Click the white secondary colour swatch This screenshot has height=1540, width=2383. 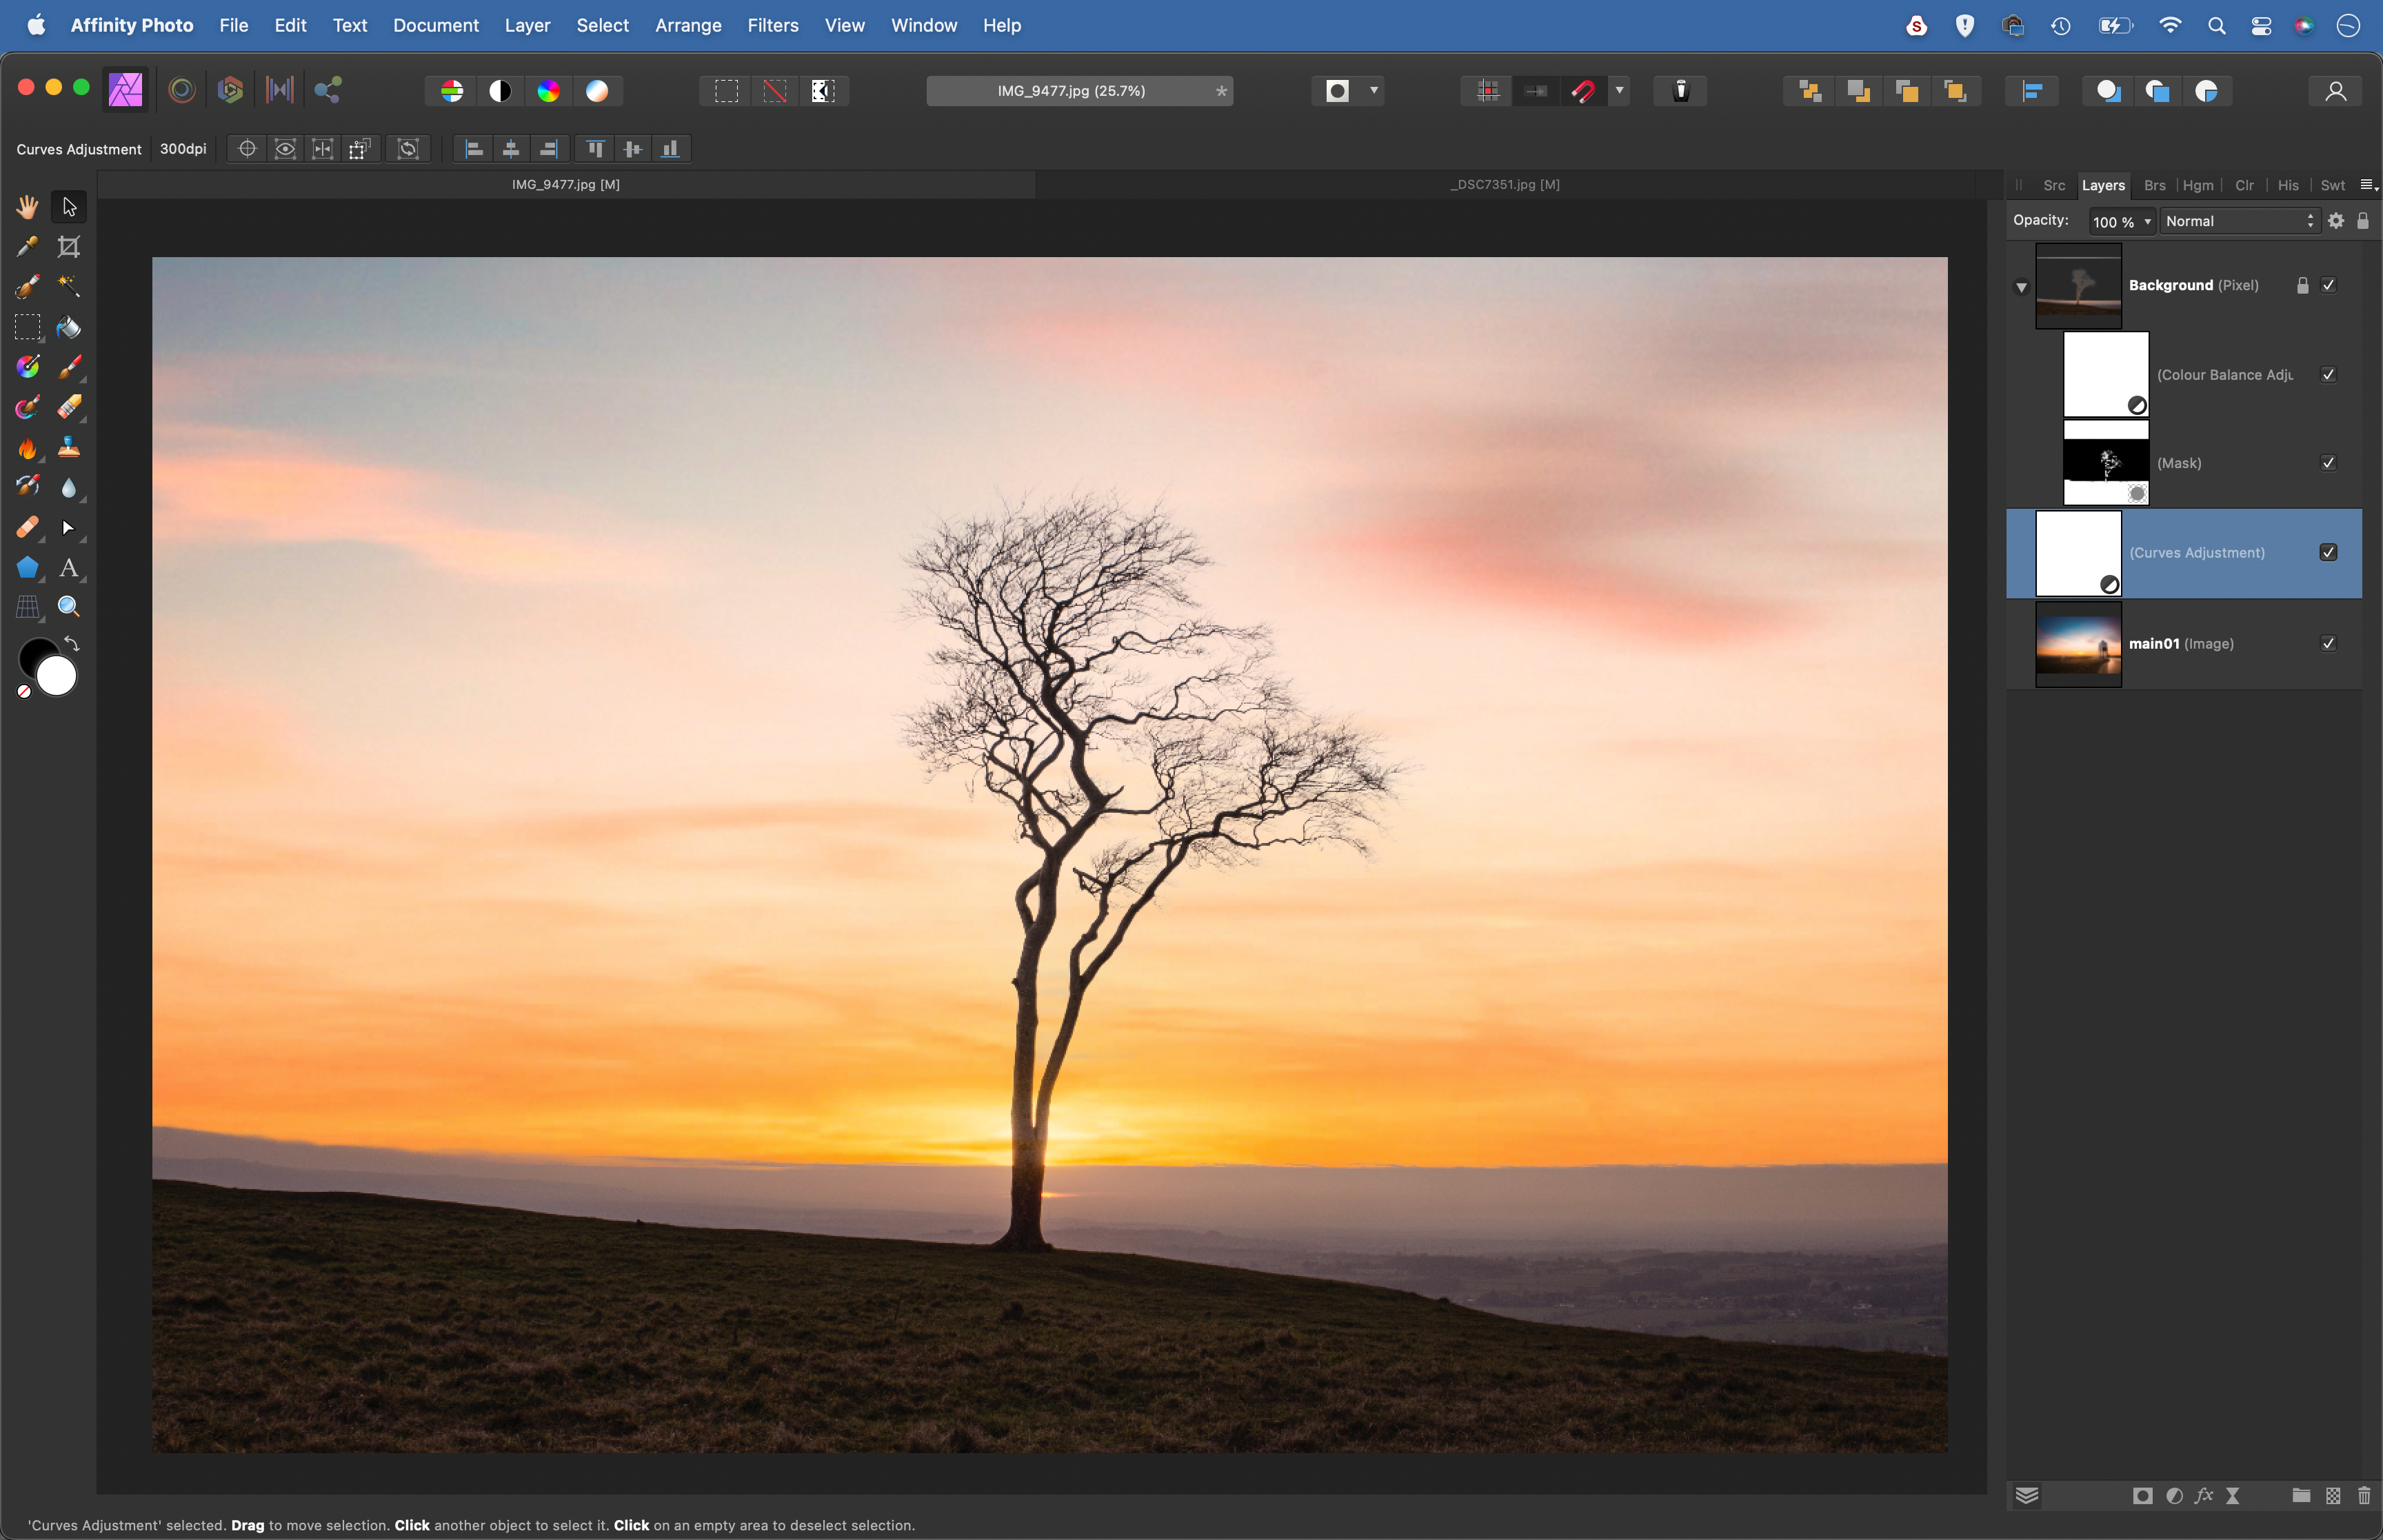point(57,677)
